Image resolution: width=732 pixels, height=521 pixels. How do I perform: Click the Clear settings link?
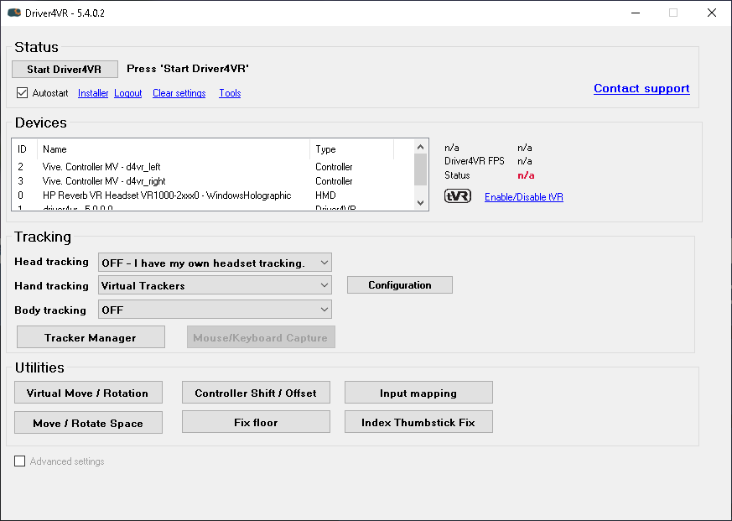[x=179, y=93]
